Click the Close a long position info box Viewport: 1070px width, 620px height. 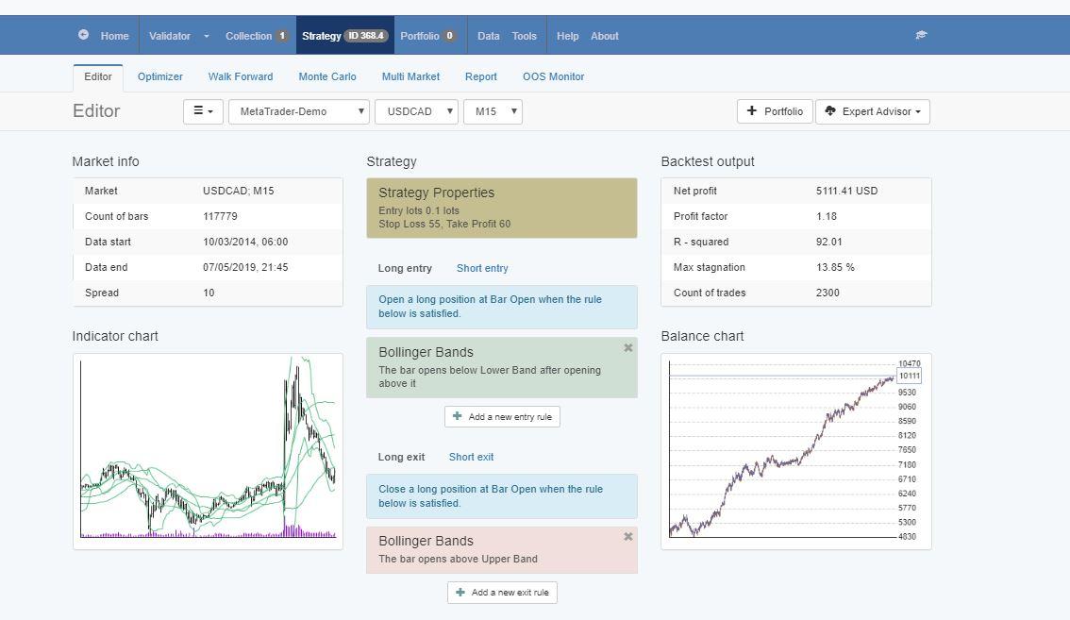coord(502,495)
